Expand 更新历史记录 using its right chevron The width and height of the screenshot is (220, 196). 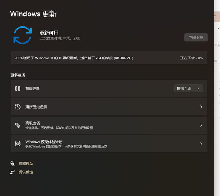click(201, 107)
